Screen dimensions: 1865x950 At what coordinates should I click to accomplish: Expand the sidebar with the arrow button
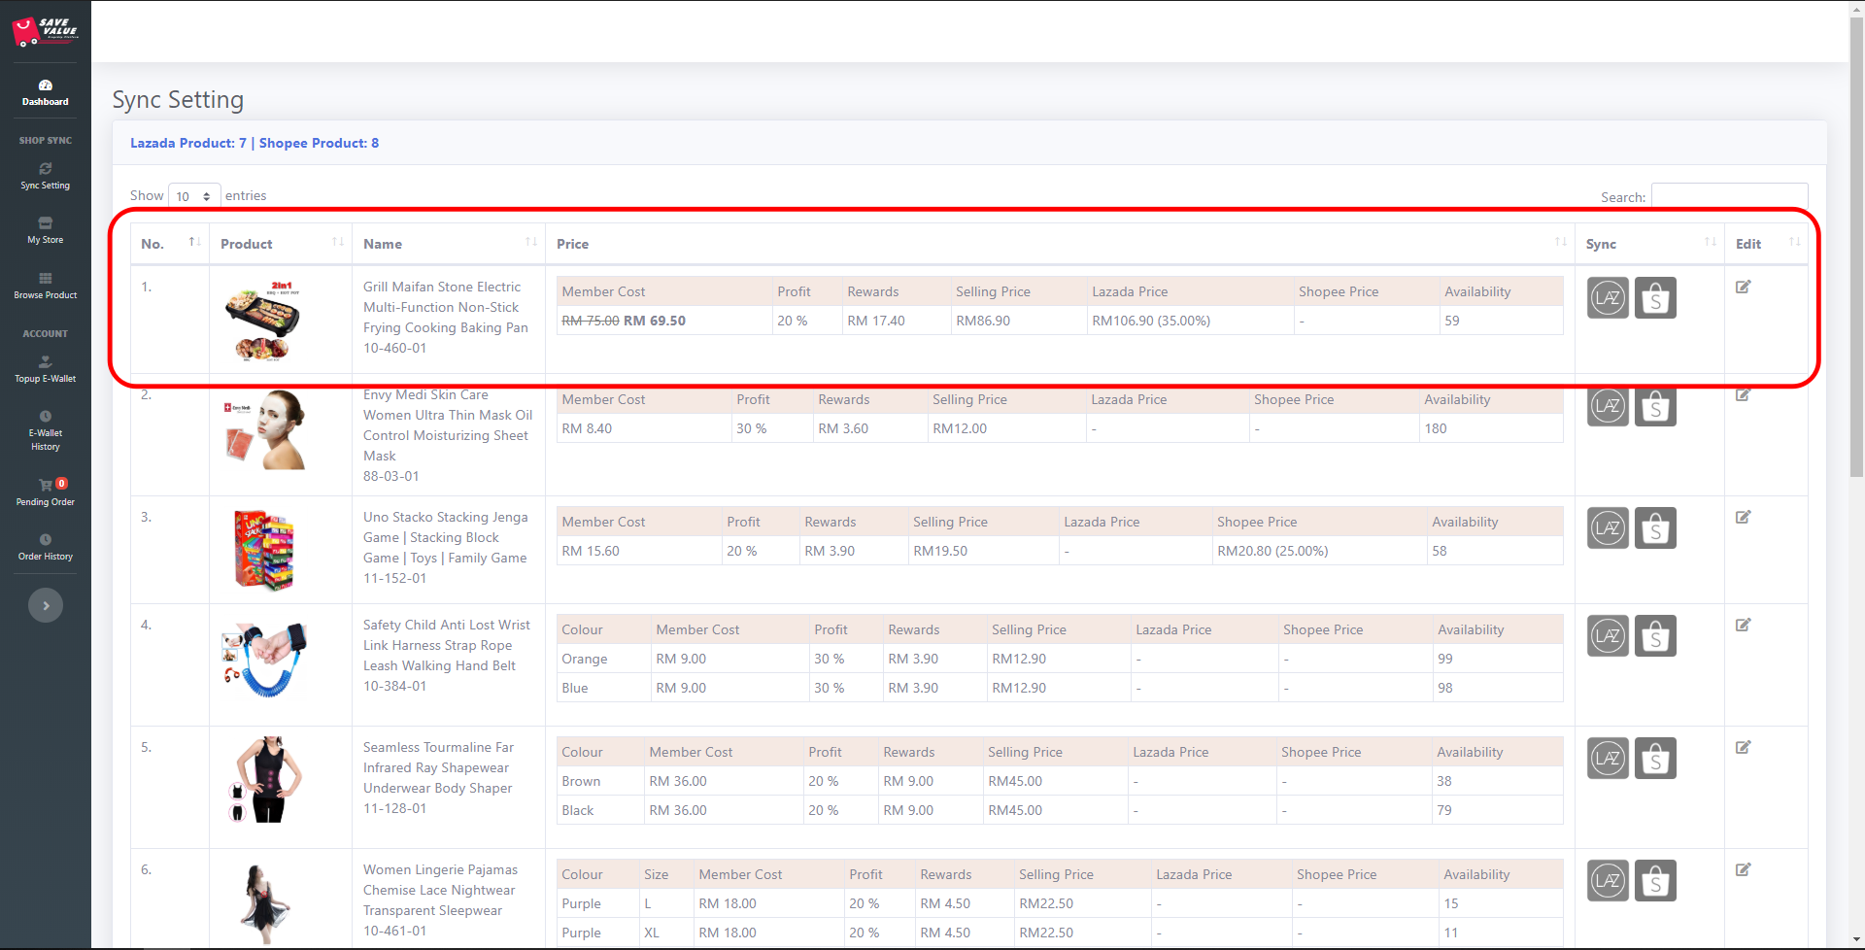[46, 605]
